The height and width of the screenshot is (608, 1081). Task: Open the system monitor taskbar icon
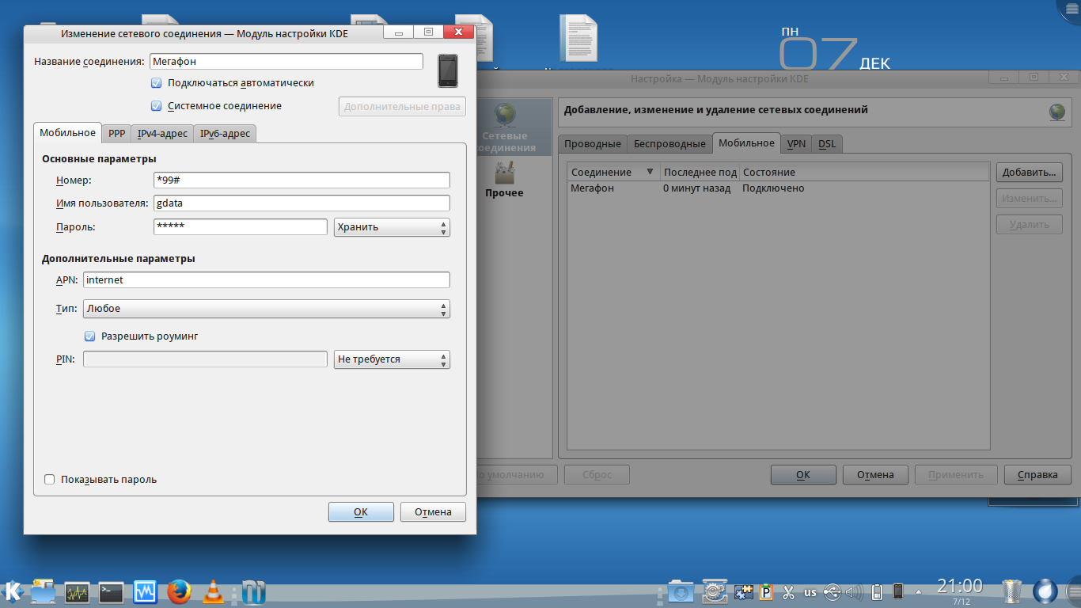(x=77, y=591)
